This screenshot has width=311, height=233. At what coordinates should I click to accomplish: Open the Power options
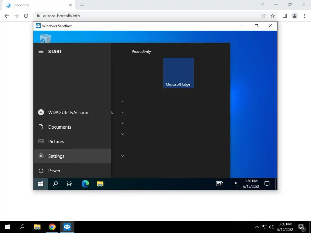tap(72, 171)
